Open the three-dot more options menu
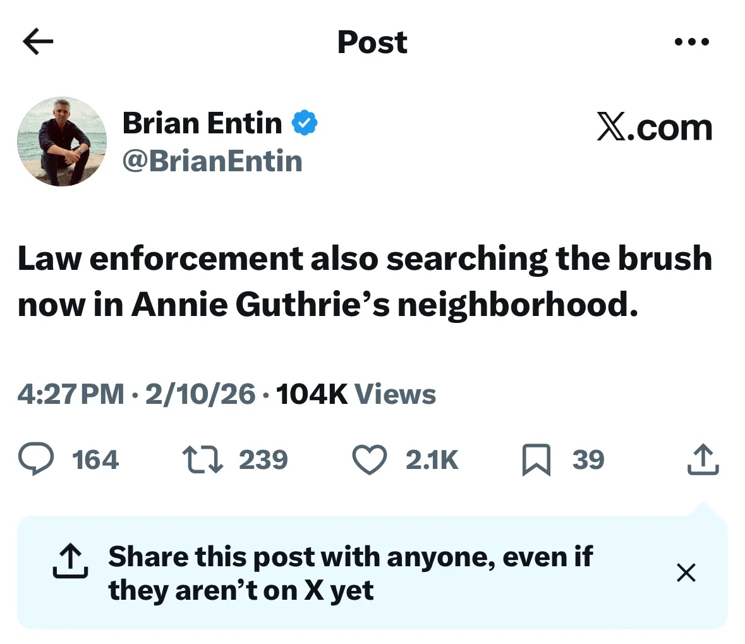This screenshot has width=745, height=644. pos(692,42)
